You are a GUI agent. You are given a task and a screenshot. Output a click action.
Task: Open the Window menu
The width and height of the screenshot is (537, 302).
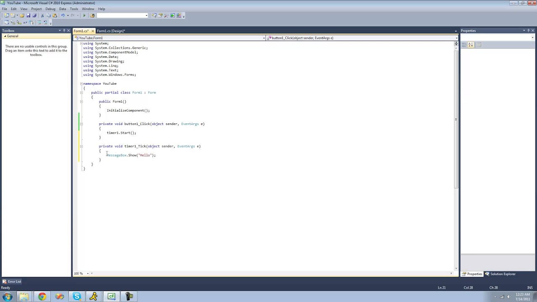coord(88,9)
